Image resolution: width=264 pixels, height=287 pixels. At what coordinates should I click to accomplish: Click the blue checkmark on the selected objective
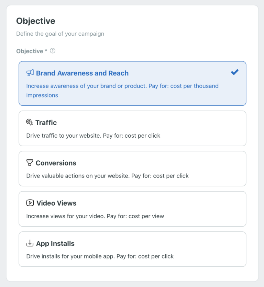(x=235, y=72)
